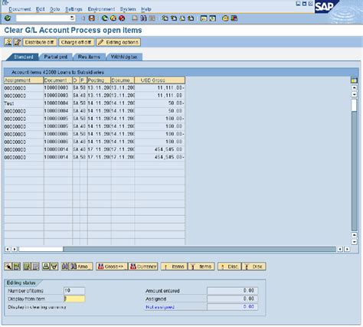Click the green Back arrow icon
This screenshot has height=327, width=363.
(x=105, y=18)
